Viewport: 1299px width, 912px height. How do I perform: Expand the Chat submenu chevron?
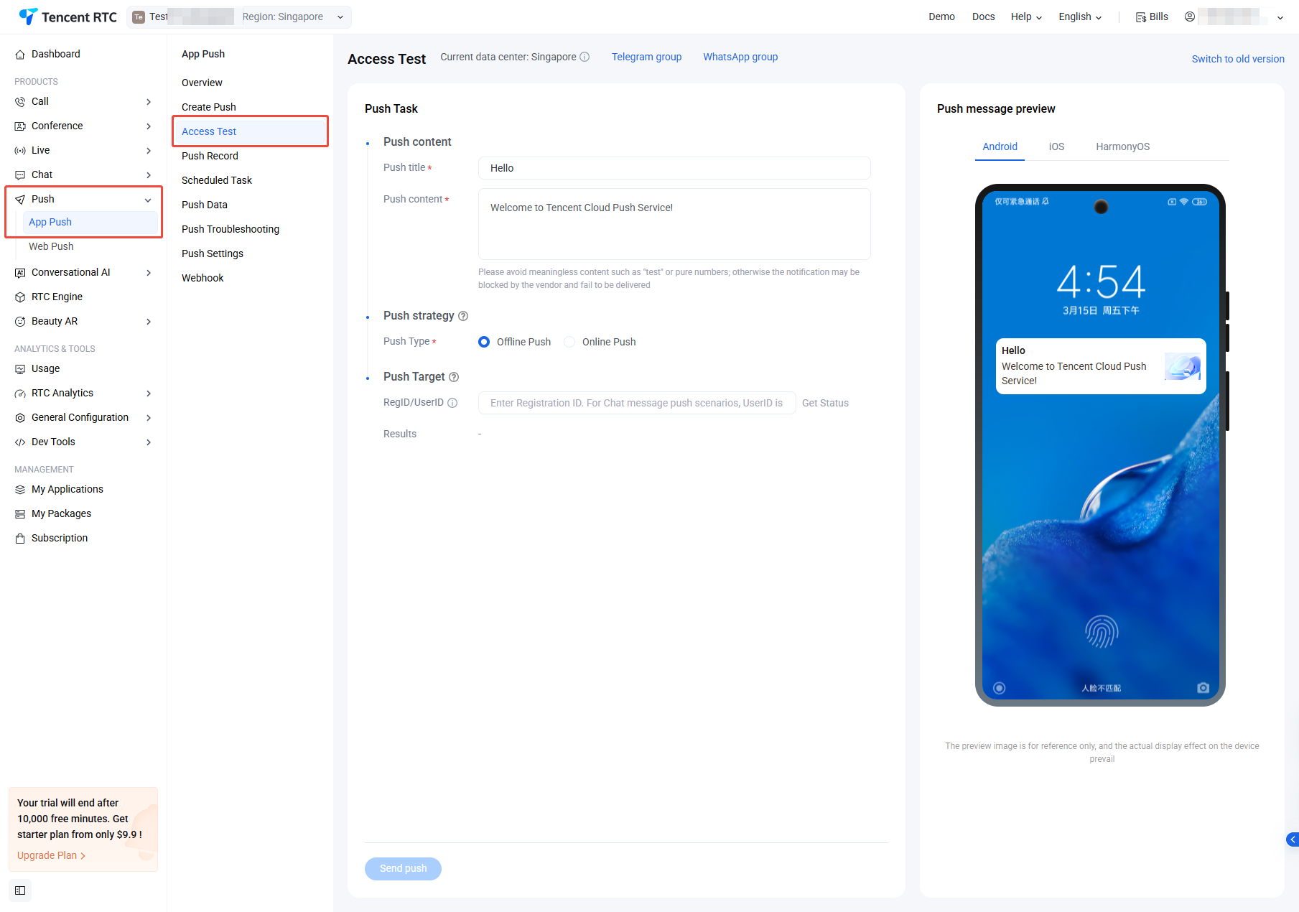[x=149, y=175]
